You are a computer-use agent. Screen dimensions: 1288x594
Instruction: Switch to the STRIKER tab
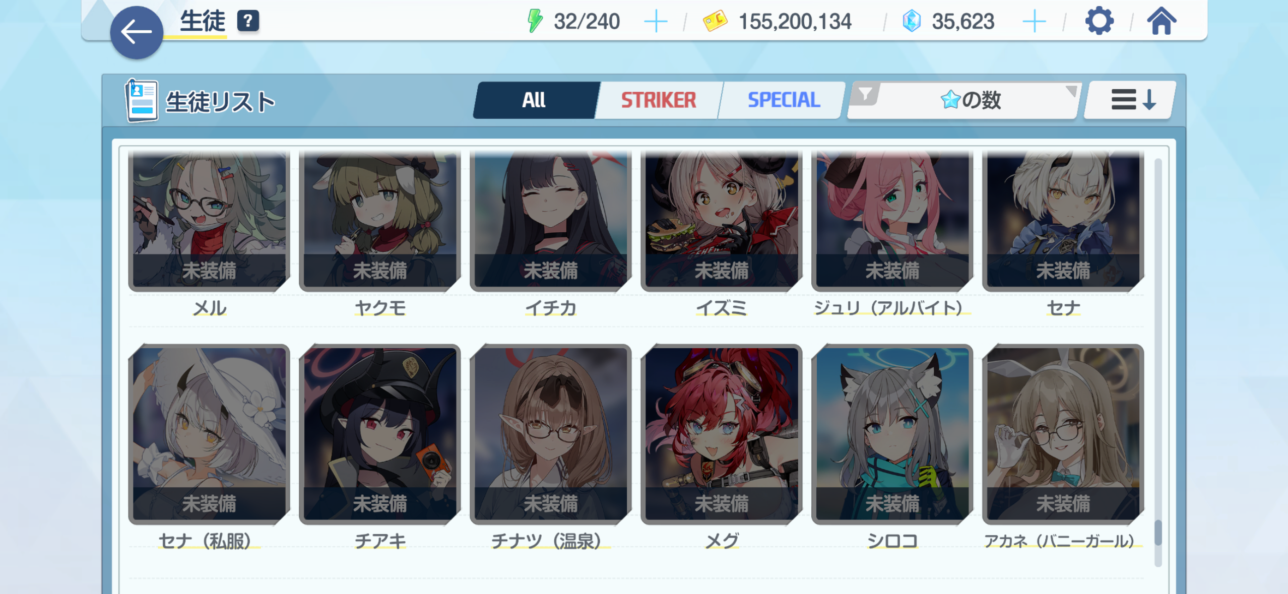pyautogui.click(x=658, y=100)
